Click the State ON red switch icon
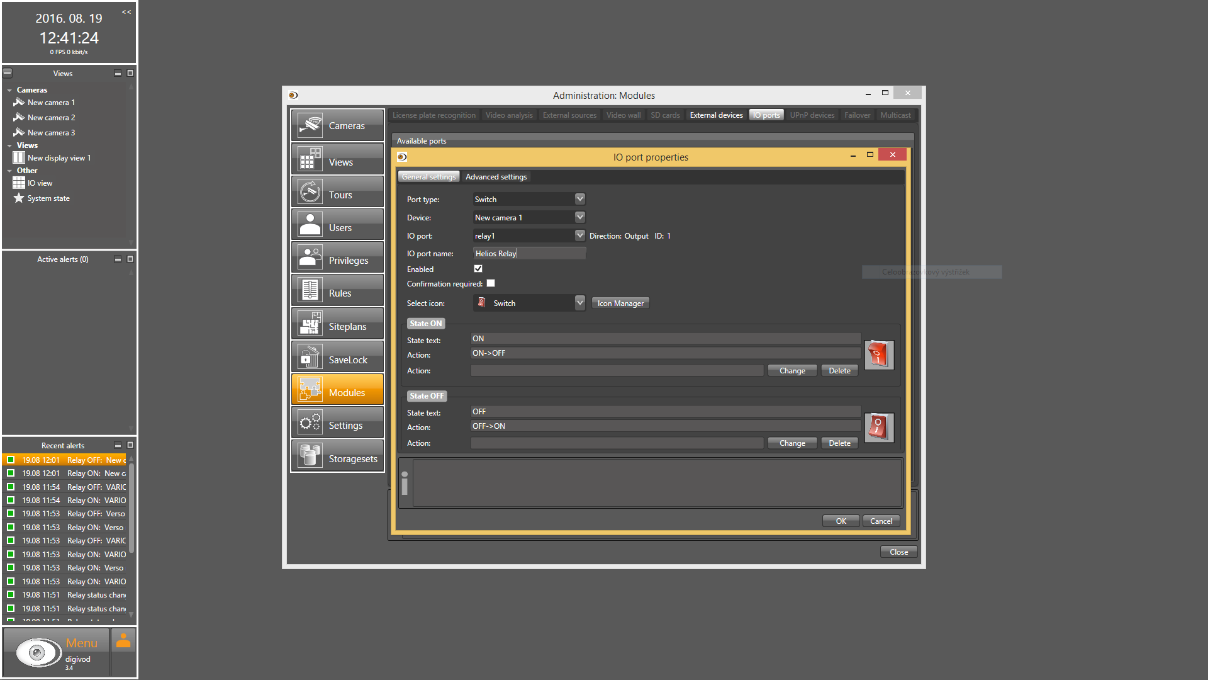 point(878,355)
